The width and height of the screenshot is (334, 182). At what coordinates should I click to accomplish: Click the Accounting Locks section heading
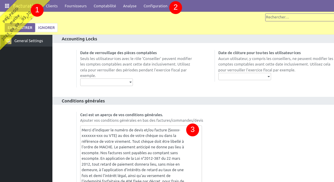coord(79,39)
